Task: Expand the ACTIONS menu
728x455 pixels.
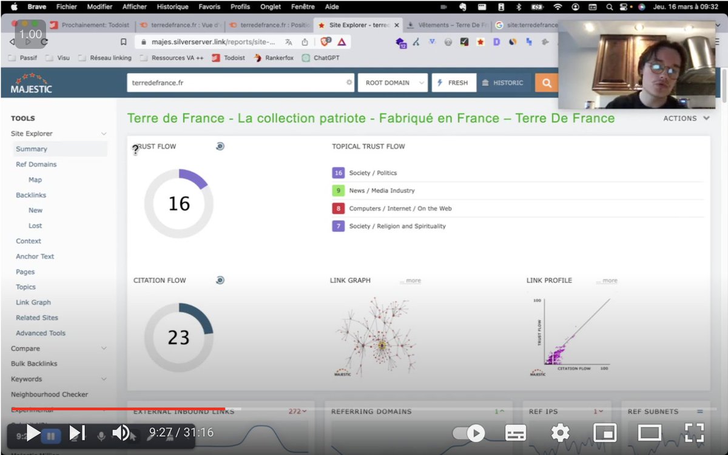Action: pyautogui.click(x=686, y=118)
